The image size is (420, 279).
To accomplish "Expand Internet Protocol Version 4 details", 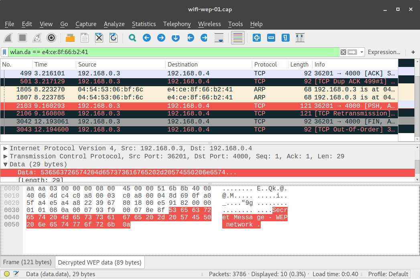I will click(x=5, y=148).
